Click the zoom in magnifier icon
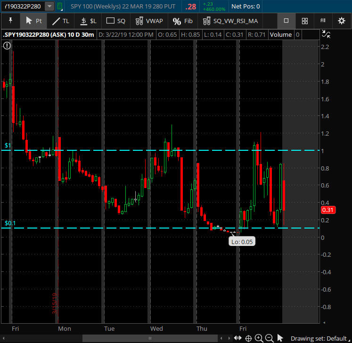The height and width of the screenshot is (343, 352). [259, 338]
